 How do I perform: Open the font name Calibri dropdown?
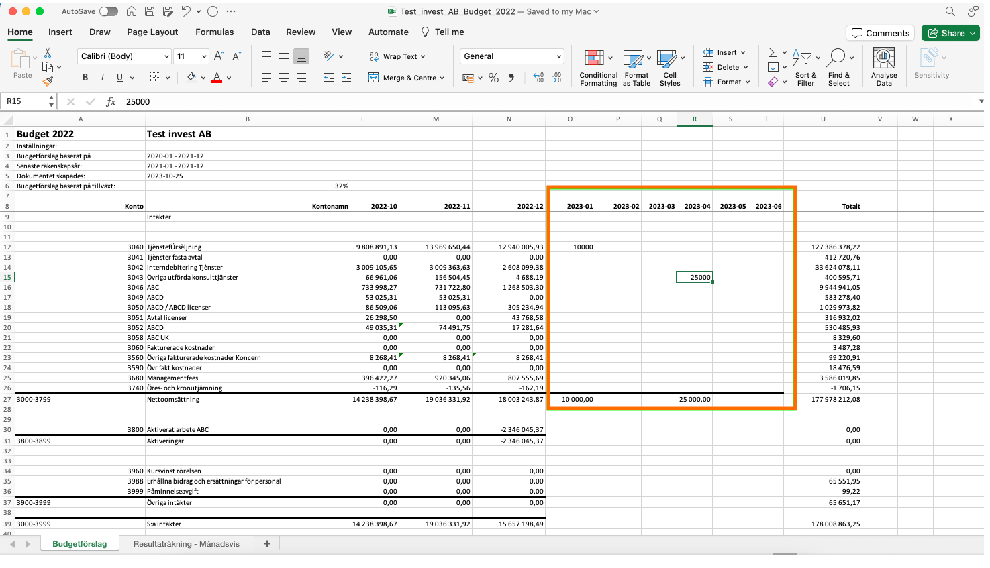[x=166, y=56]
